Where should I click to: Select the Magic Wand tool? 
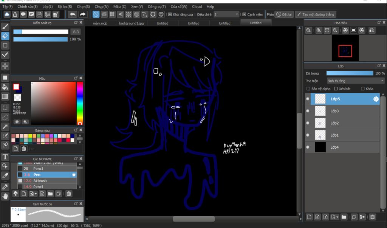click(x=5, y=126)
